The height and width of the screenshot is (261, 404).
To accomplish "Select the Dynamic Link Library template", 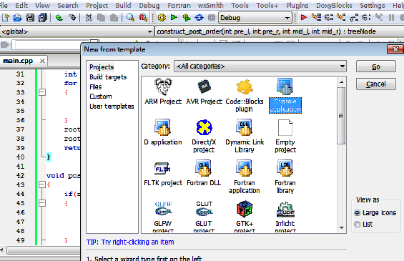I will pos(245,136).
